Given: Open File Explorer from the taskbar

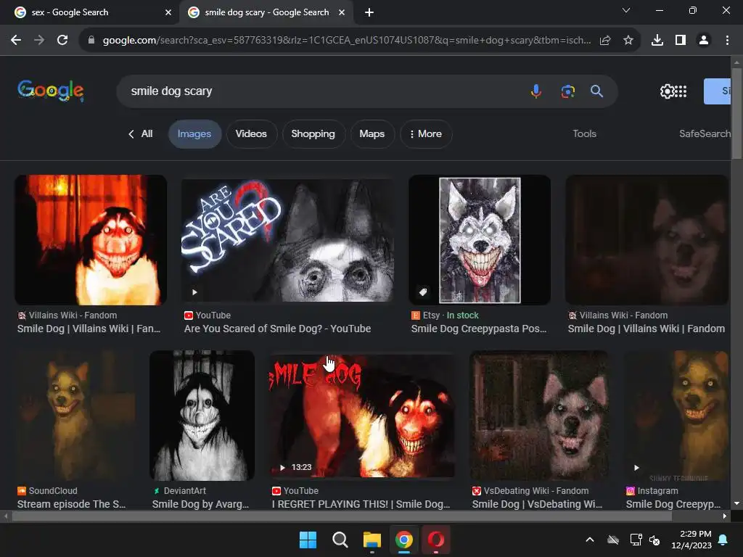Looking at the screenshot, I should (372, 540).
